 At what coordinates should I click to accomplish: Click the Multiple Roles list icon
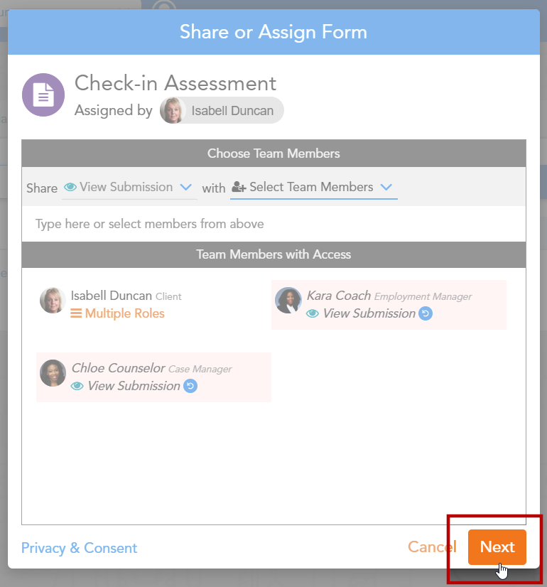point(76,313)
